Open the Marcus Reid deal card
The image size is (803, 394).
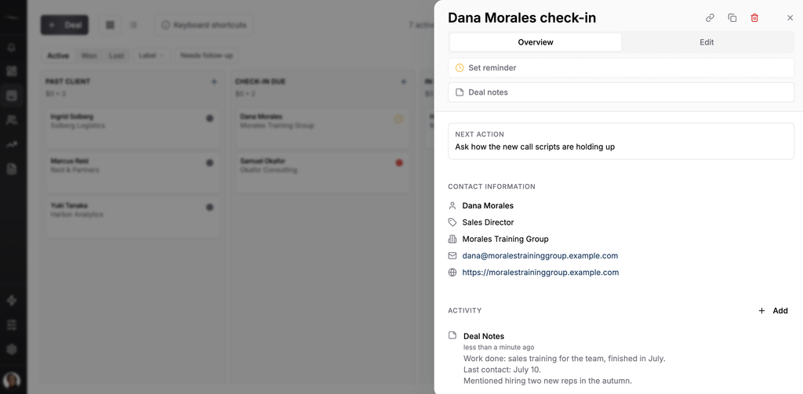tap(133, 172)
